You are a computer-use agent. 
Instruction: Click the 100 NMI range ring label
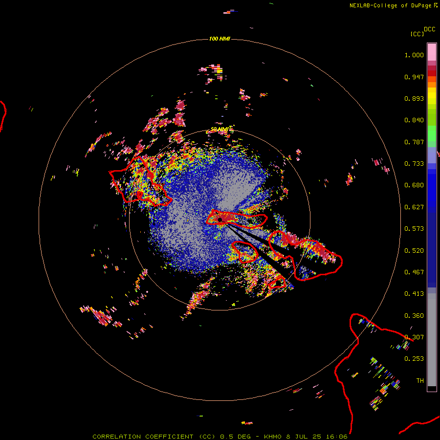[x=220, y=39]
